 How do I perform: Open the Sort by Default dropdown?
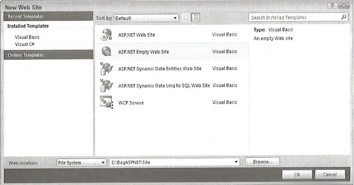[x=146, y=18]
